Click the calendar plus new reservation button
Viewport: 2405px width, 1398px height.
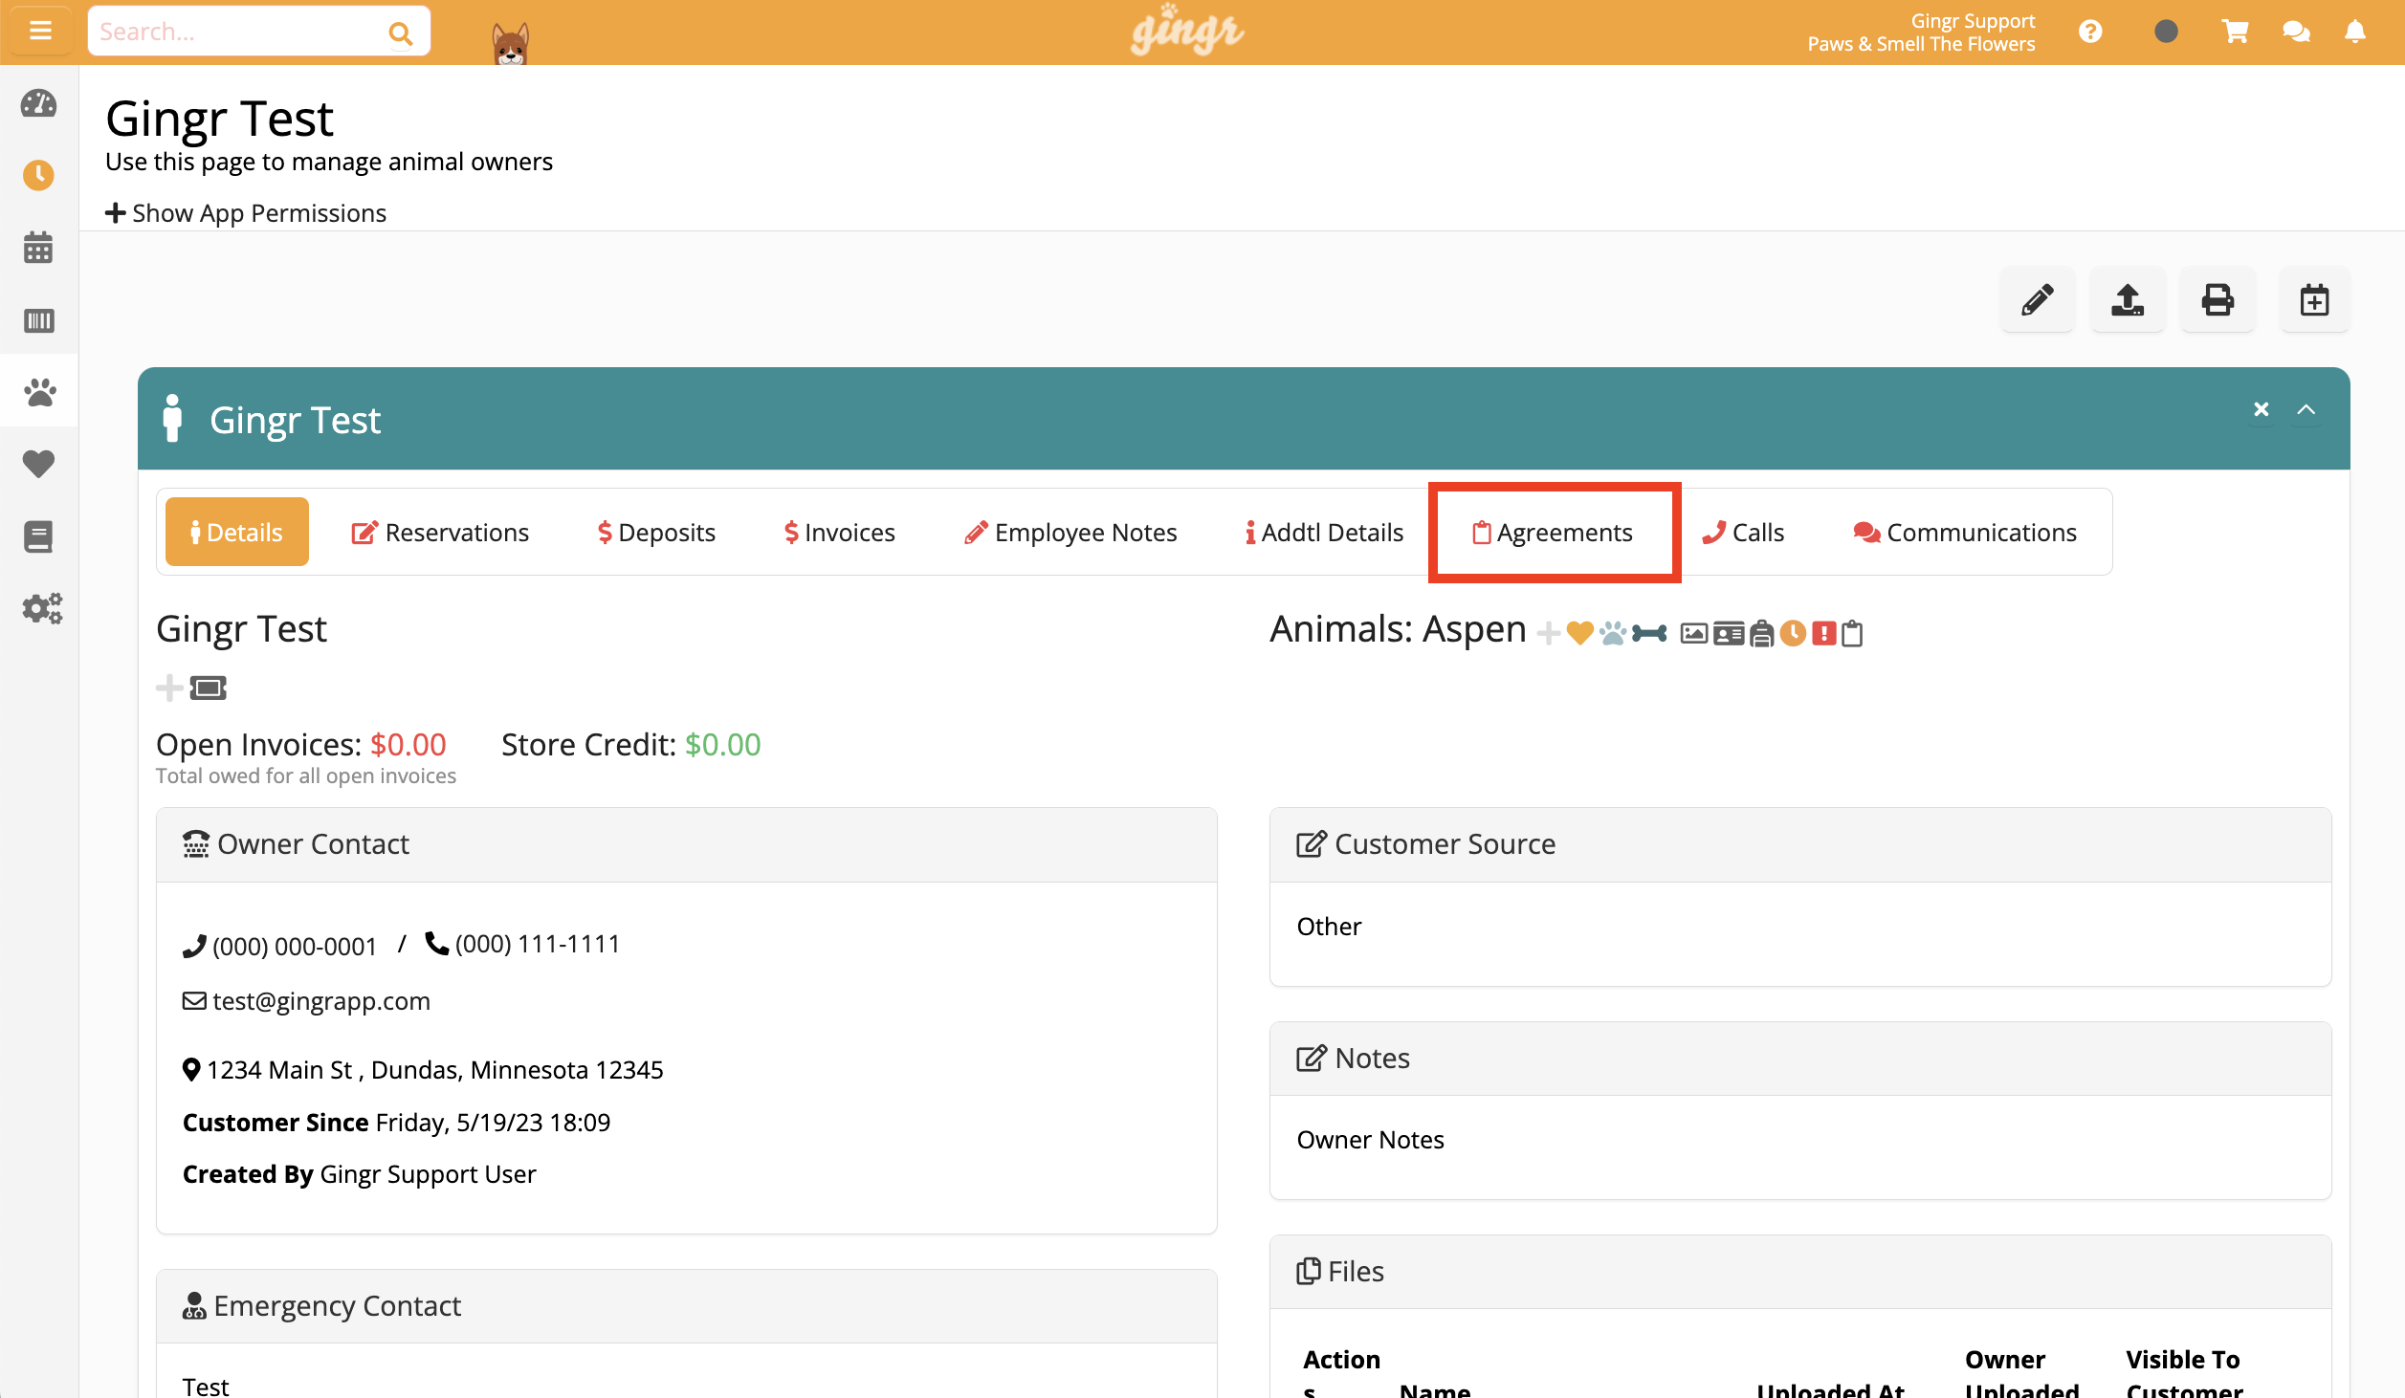(x=2314, y=300)
